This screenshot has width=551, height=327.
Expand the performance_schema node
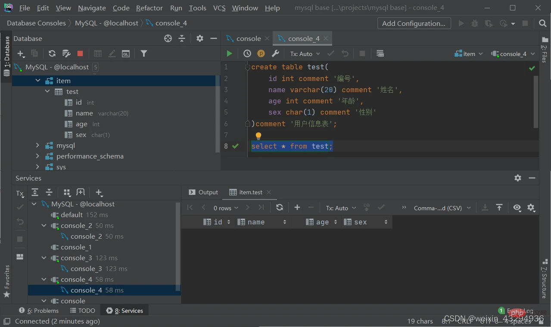pos(38,156)
